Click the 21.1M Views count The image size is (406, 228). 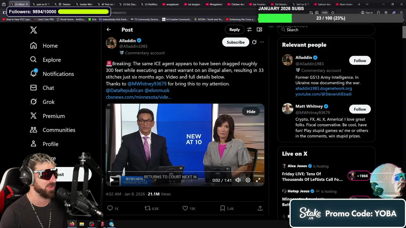click(159, 194)
